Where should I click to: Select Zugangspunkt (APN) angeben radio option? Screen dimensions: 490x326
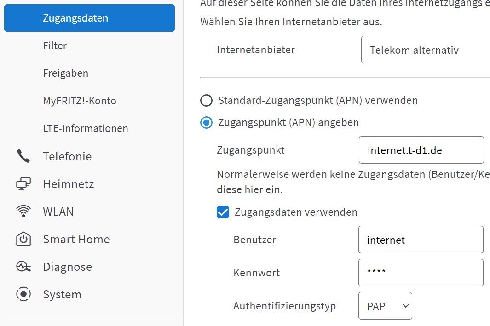coord(206,122)
